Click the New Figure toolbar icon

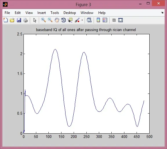coord(6,20)
